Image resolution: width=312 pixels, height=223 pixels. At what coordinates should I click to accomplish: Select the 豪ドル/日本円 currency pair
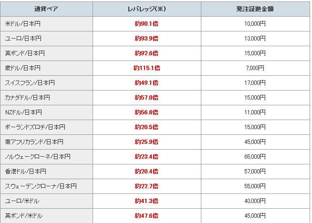click(x=23, y=68)
